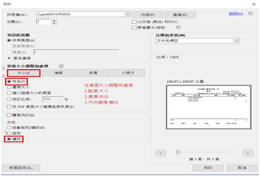Viewport: 260px width, 176px height.
Task: Check 依 PDF 頁面大小選擇紙張來源
Action: (x=9, y=107)
